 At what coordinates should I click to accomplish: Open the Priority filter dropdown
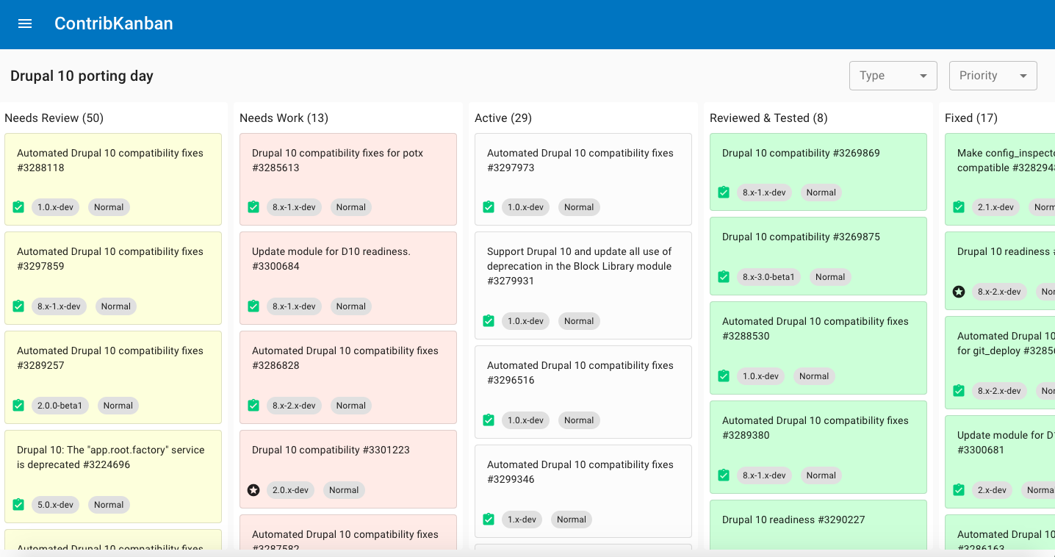coord(993,76)
